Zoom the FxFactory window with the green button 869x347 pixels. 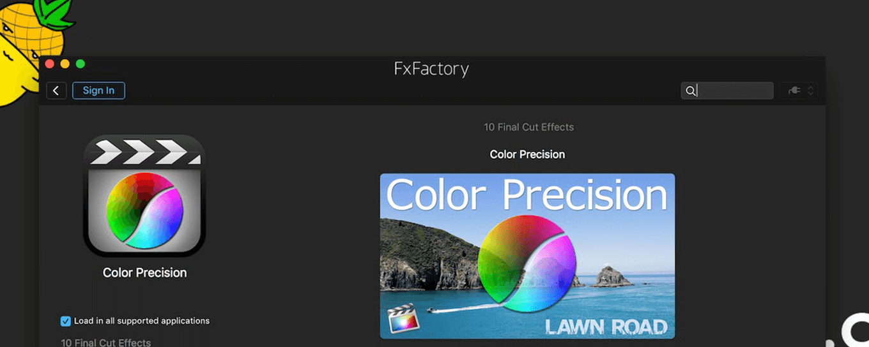coord(80,64)
